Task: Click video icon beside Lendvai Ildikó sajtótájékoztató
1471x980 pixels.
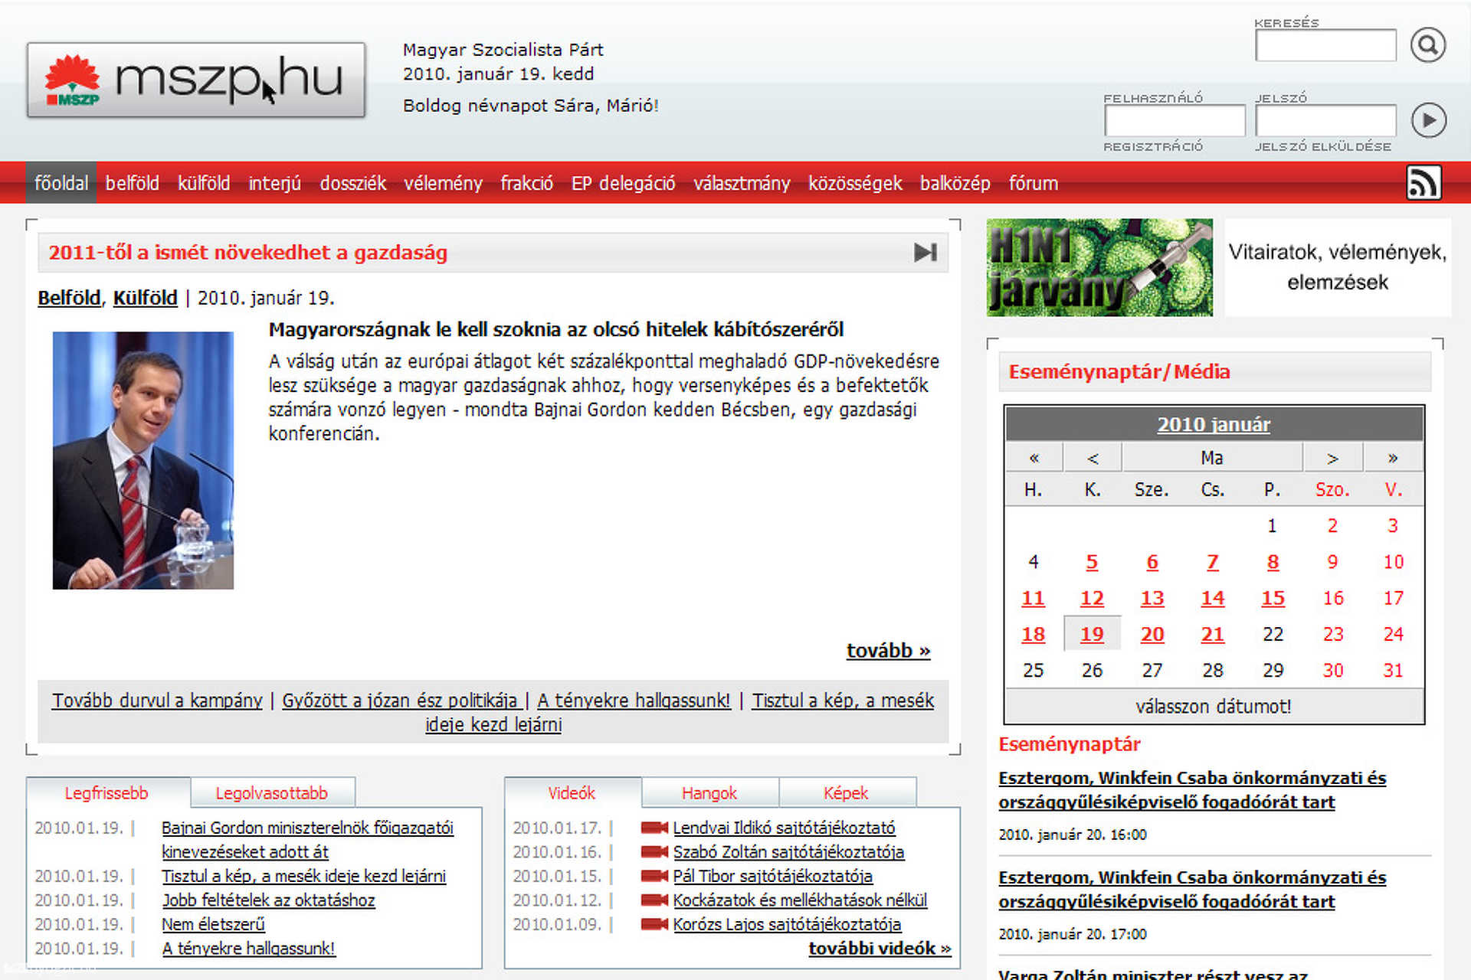Action: [x=654, y=828]
